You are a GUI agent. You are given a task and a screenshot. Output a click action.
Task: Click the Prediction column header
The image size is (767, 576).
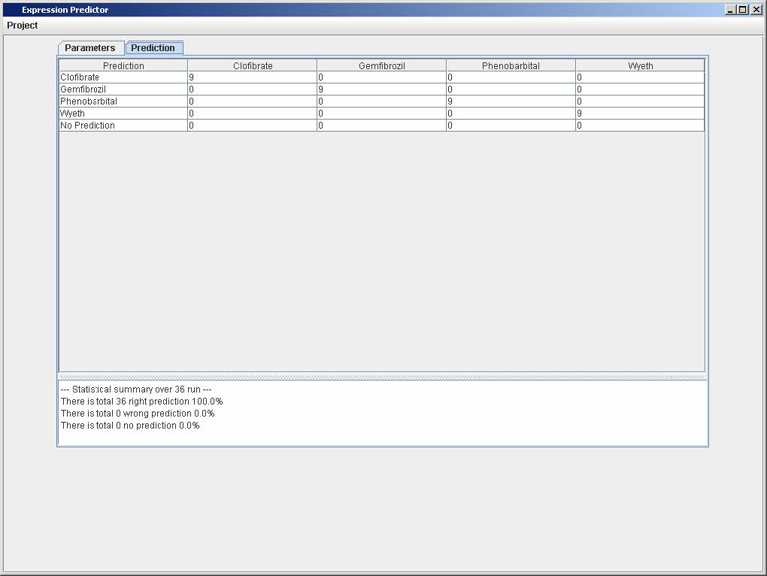pyautogui.click(x=123, y=65)
